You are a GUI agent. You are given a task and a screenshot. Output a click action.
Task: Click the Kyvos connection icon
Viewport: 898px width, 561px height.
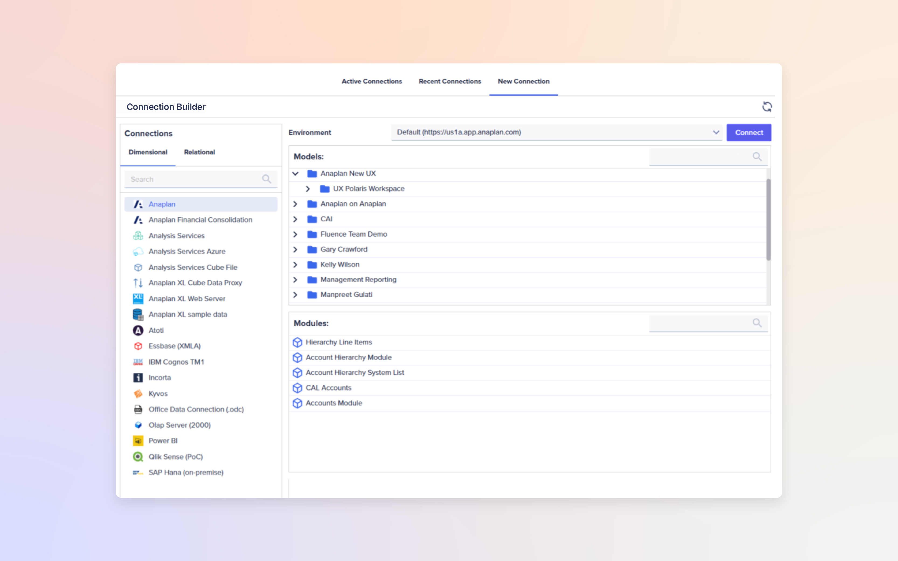click(x=138, y=394)
